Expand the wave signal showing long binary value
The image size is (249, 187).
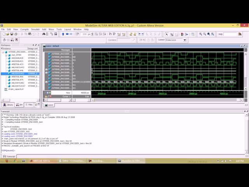[x=46, y=82]
